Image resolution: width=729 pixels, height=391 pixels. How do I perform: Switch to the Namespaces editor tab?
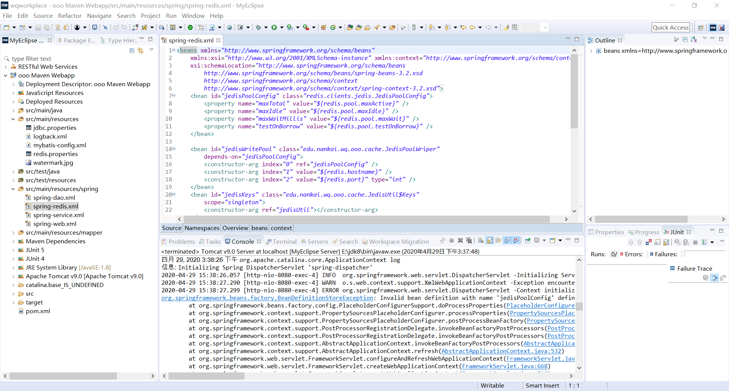click(x=202, y=228)
